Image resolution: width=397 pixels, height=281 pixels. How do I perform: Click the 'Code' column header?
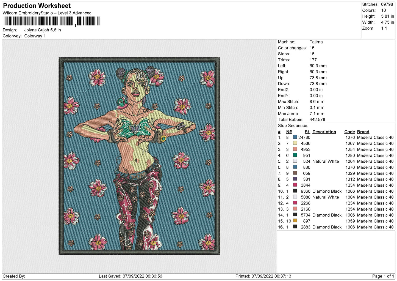coord(349,132)
